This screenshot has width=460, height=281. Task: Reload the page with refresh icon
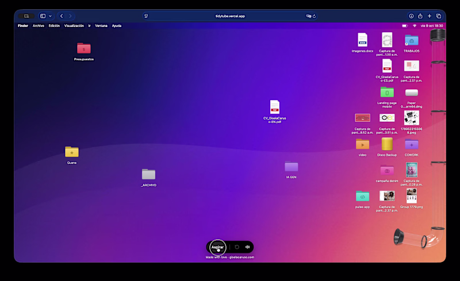coord(314,16)
